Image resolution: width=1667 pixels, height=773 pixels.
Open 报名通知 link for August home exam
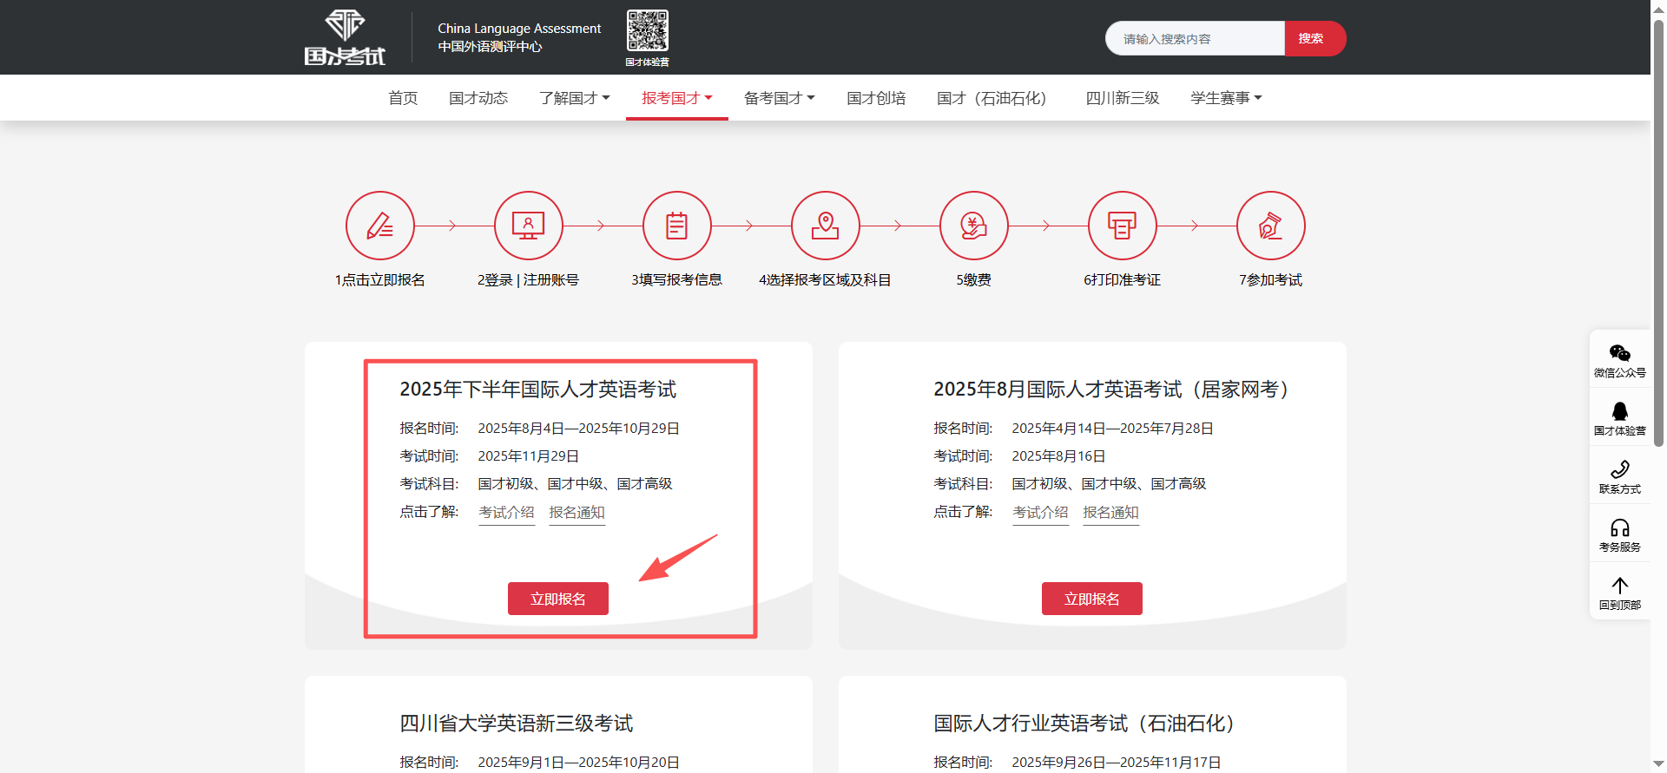click(1110, 513)
